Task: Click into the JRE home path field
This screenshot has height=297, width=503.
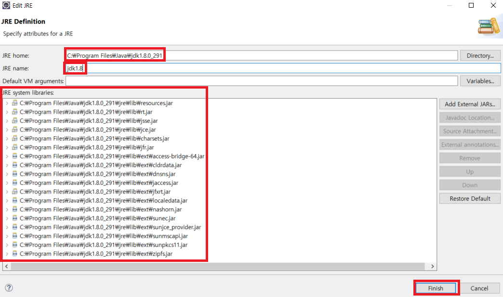Action: 262,55
